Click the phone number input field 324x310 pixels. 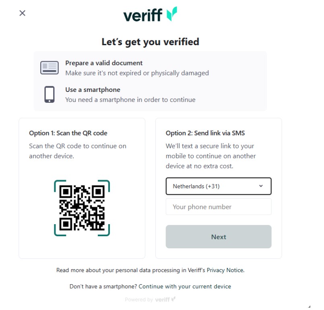tap(219, 206)
